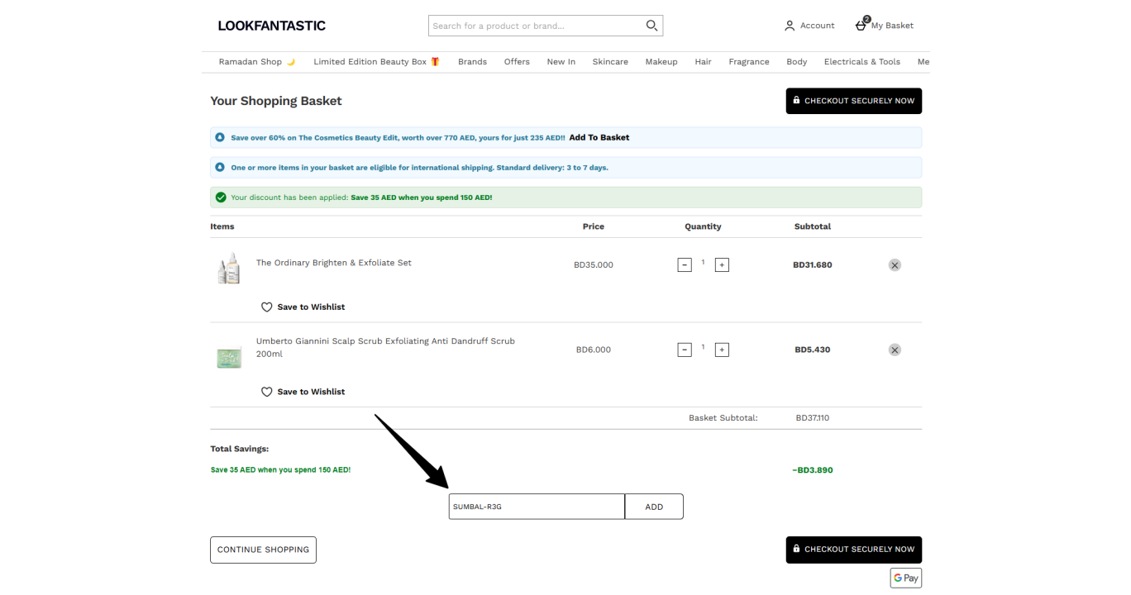Viewport: 1131px width, 595px height.
Task: Click Save to Wishlist for Umberto Giannini scrub
Action: (x=311, y=393)
